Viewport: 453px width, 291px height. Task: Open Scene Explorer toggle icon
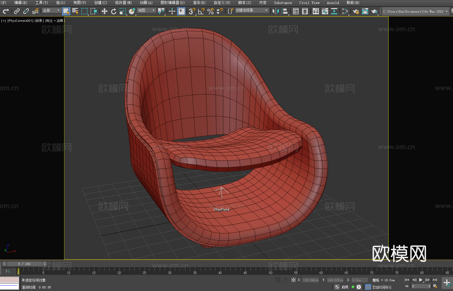pos(296,11)
